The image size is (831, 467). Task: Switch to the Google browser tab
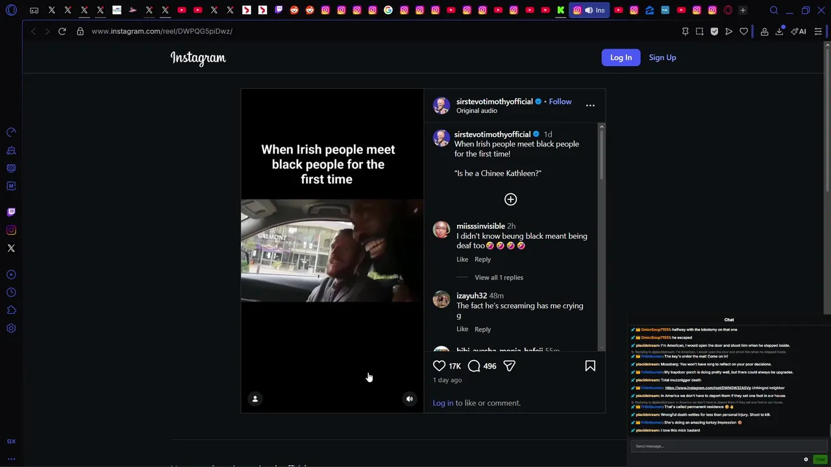388,10
